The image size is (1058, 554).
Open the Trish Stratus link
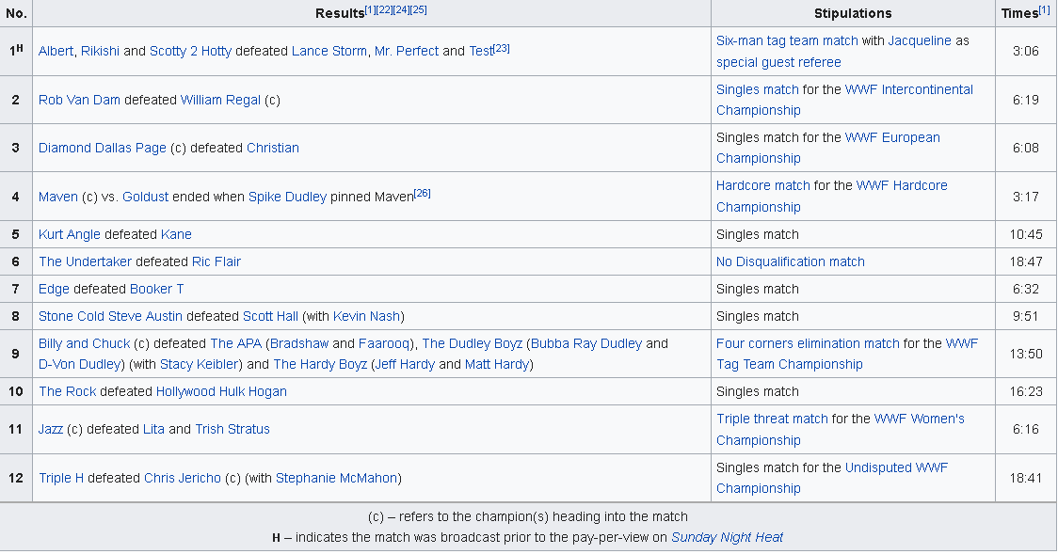click(232, 429)
